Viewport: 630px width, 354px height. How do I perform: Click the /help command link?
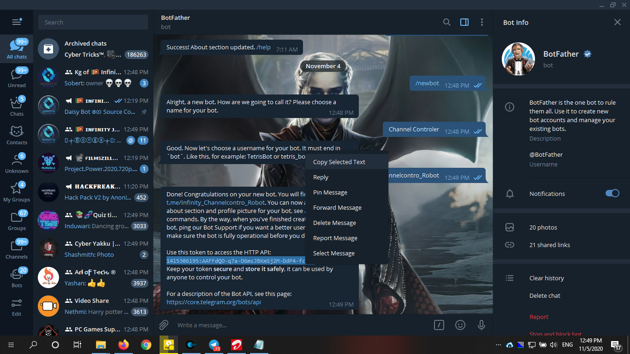point(263,47)
